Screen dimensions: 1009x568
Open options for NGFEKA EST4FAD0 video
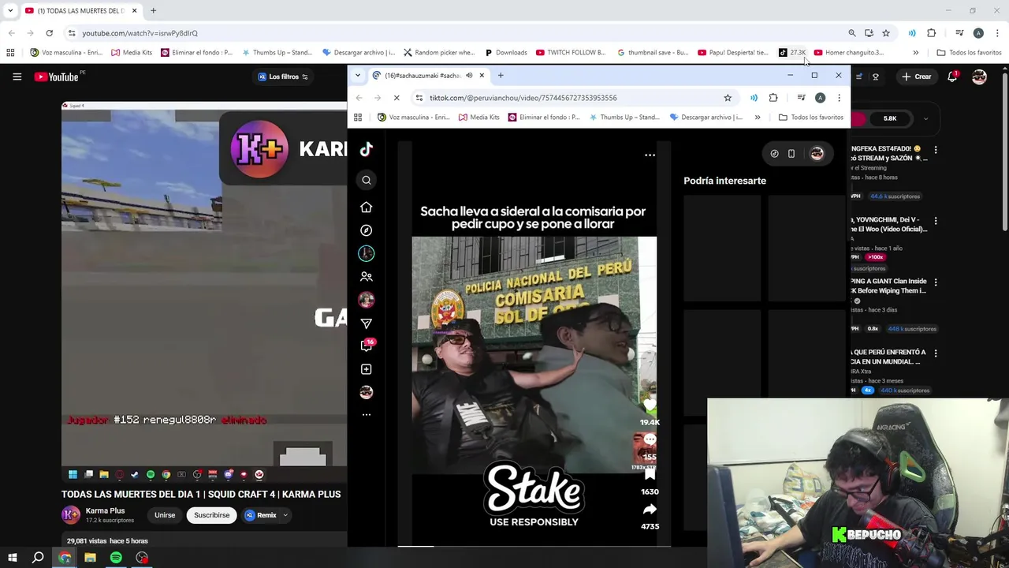click(x=936, y=150)
